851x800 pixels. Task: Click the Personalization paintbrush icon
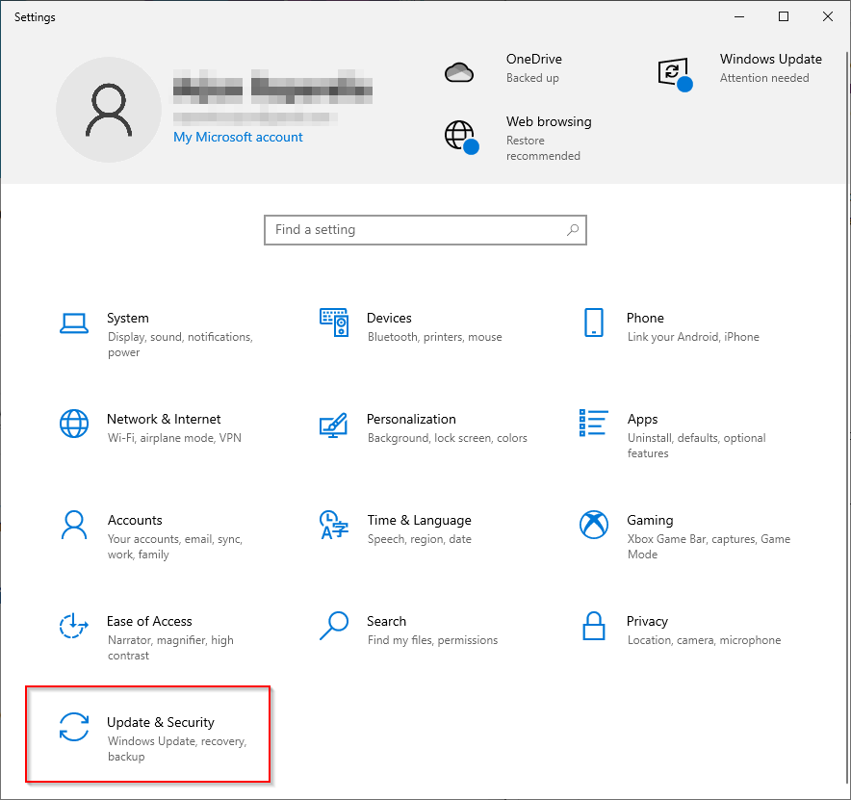(334, 424)
